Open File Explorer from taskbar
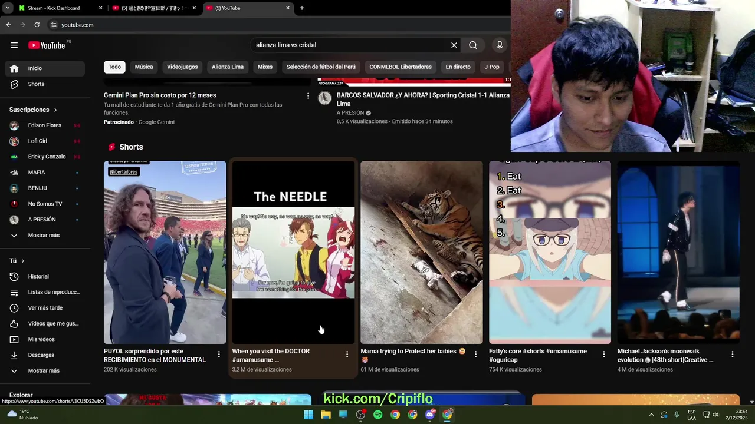The height and width of the screenshot is (424, 755). click(x=326, y=415)
